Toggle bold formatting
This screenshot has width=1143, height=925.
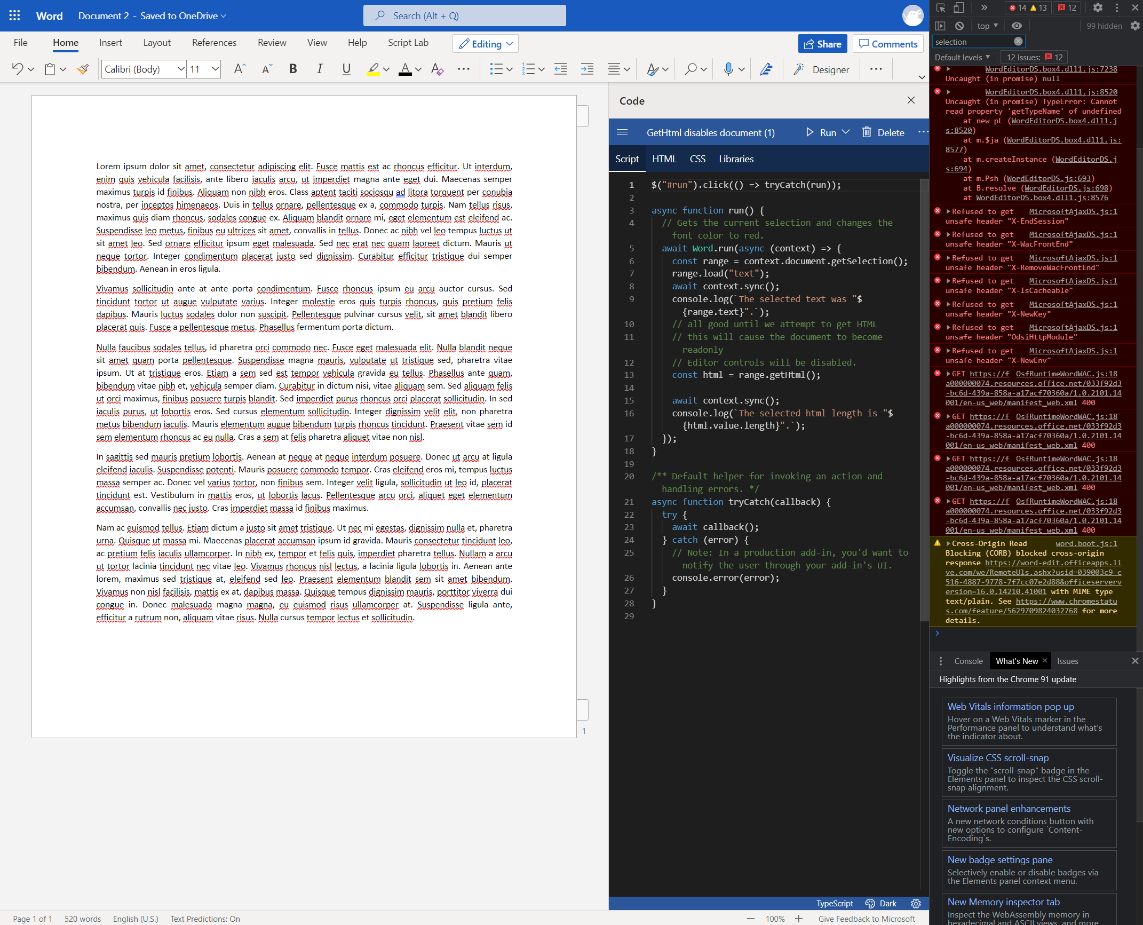pos(292,69)
